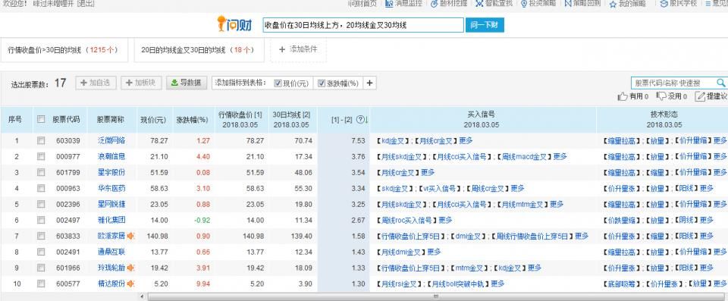This screenshot has height=301, width=728.
Task: Click the left arrow of the horizontal scrollbar
Action: pyautogui.click(x=142, y=296)
